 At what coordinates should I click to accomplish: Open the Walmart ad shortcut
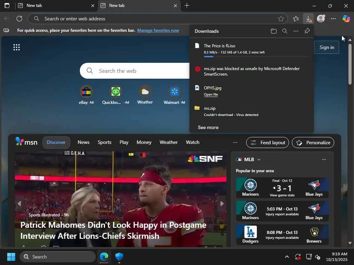pos(174,95)
